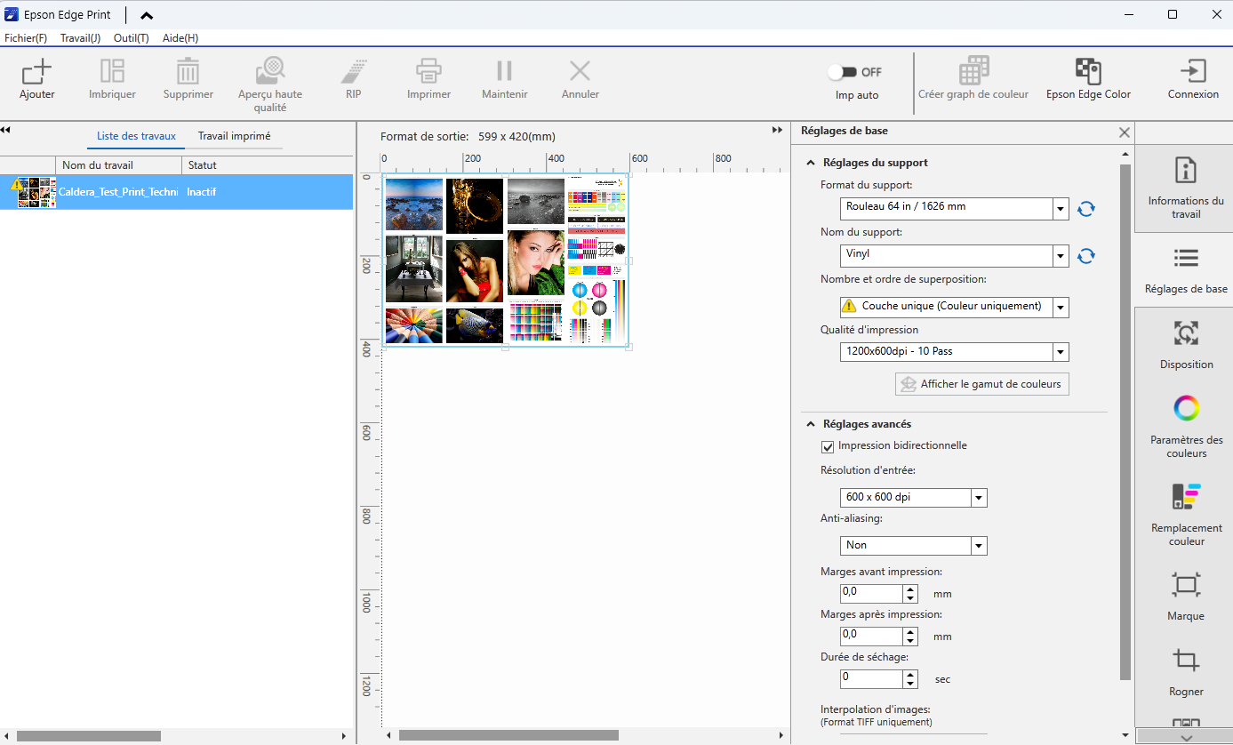Click the Supprimer trash icon

[x=188, y=72]
